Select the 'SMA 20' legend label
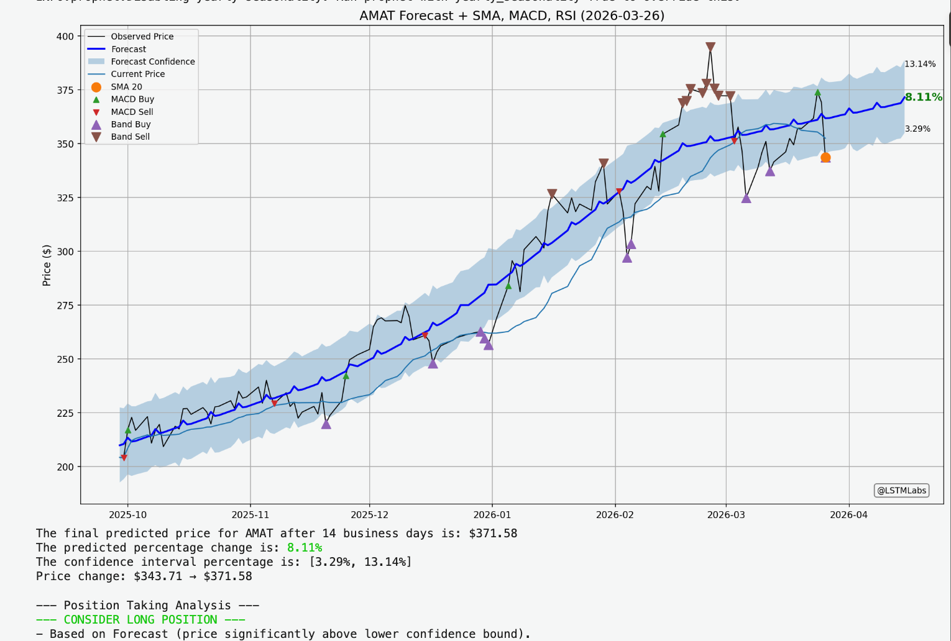Screen dimensions: 951x641 (x=127, y=87)
